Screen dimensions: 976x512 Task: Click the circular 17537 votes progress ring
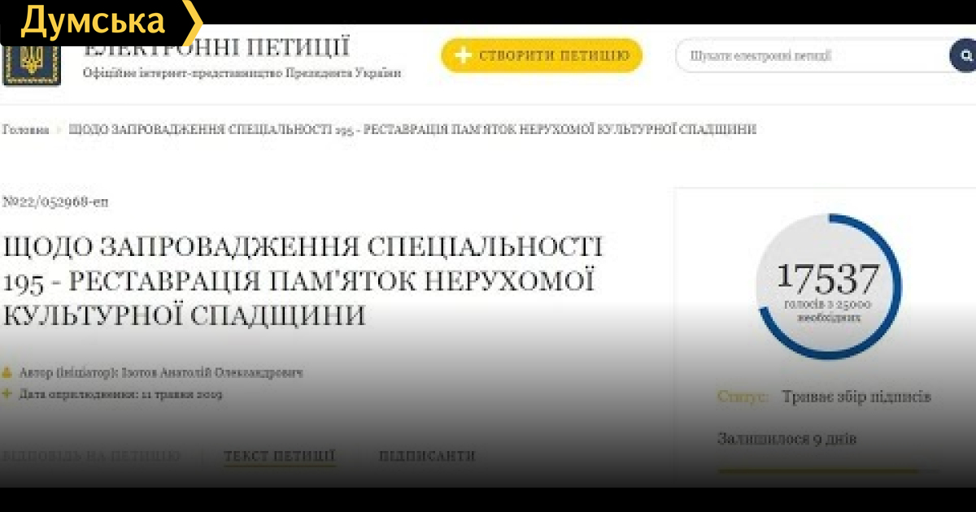point(828,285)
